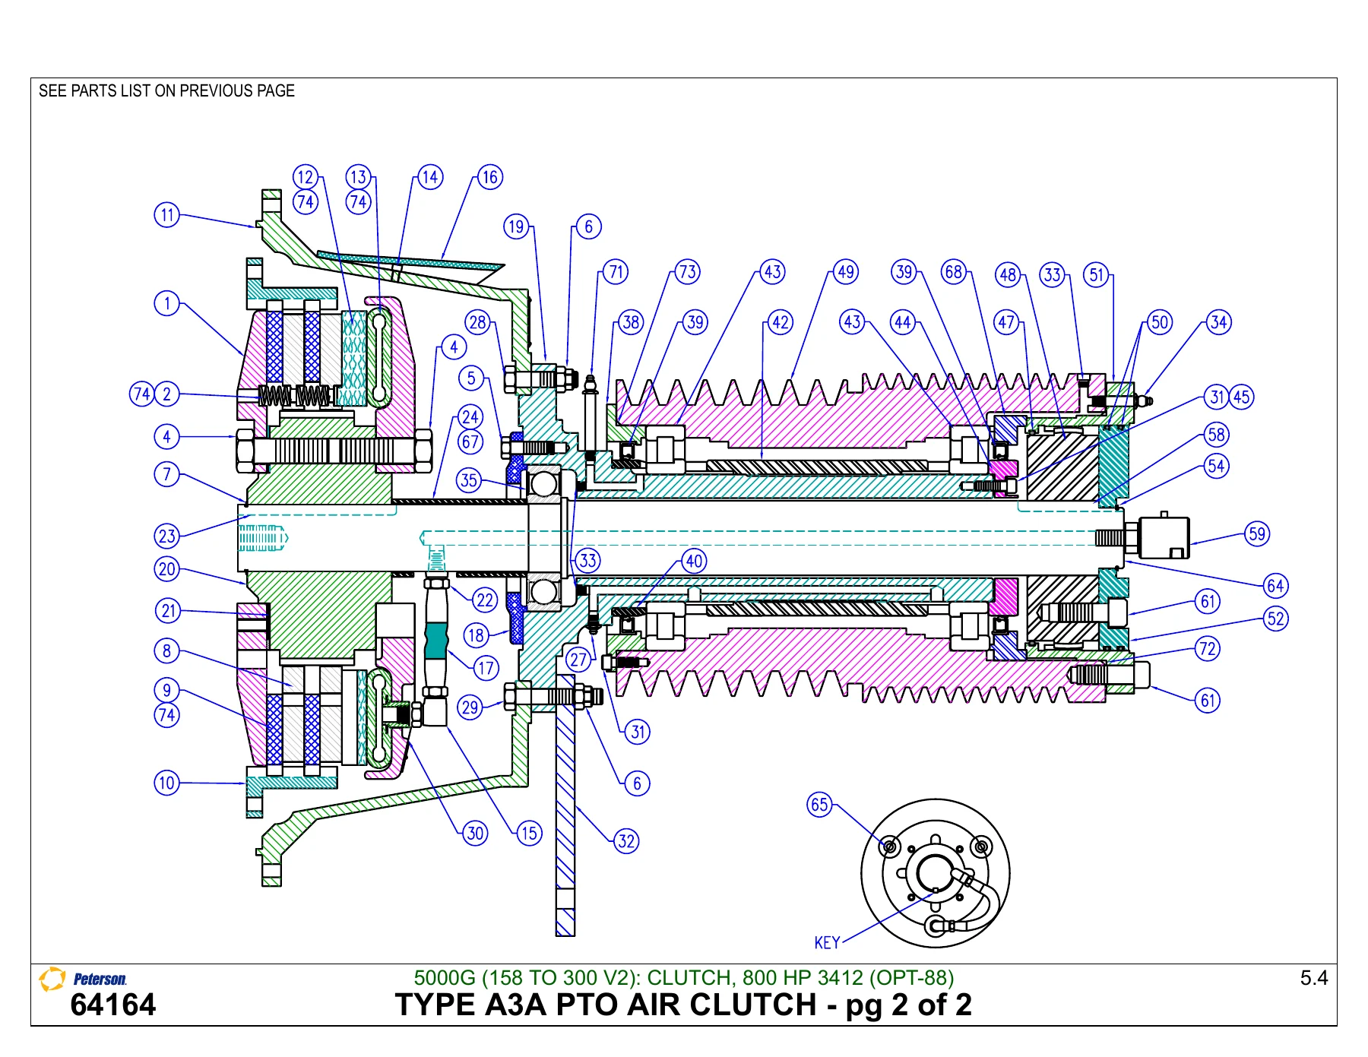Click callout bubble 58
Viewport: 1368px width, 1057px height.
point(1217,435)
